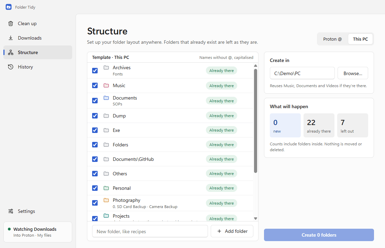
Task: Click the orange Photography folder icon
Action: [106, 200]
